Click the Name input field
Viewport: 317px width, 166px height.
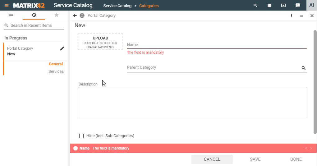pos(217,45)
